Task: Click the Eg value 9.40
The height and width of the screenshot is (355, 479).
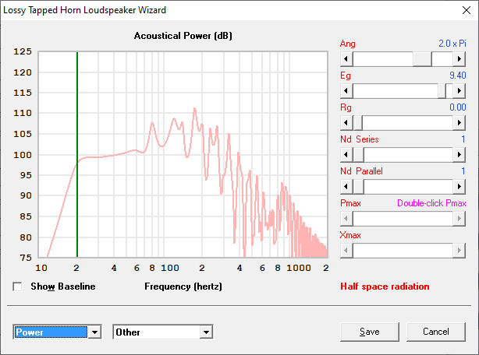Action: point(458,76)
